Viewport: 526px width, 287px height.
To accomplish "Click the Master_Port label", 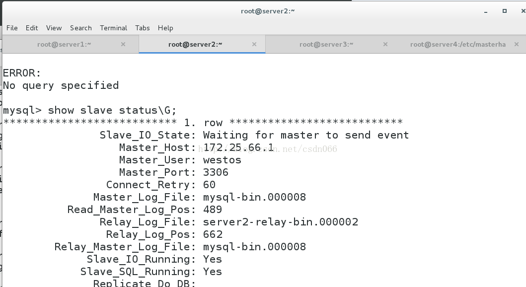I will click(157, 172).
